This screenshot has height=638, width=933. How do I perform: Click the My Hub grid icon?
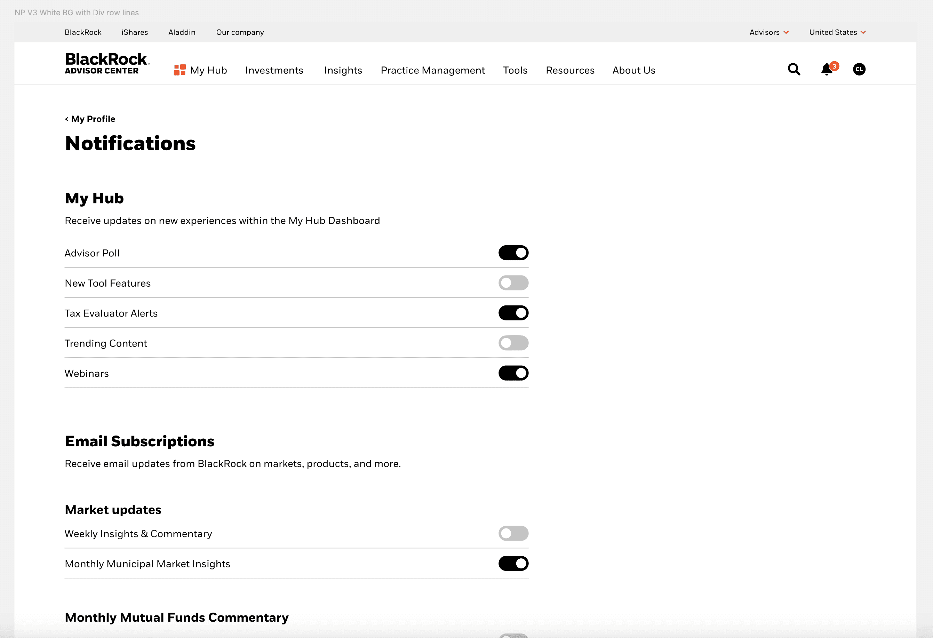point(180,70)
